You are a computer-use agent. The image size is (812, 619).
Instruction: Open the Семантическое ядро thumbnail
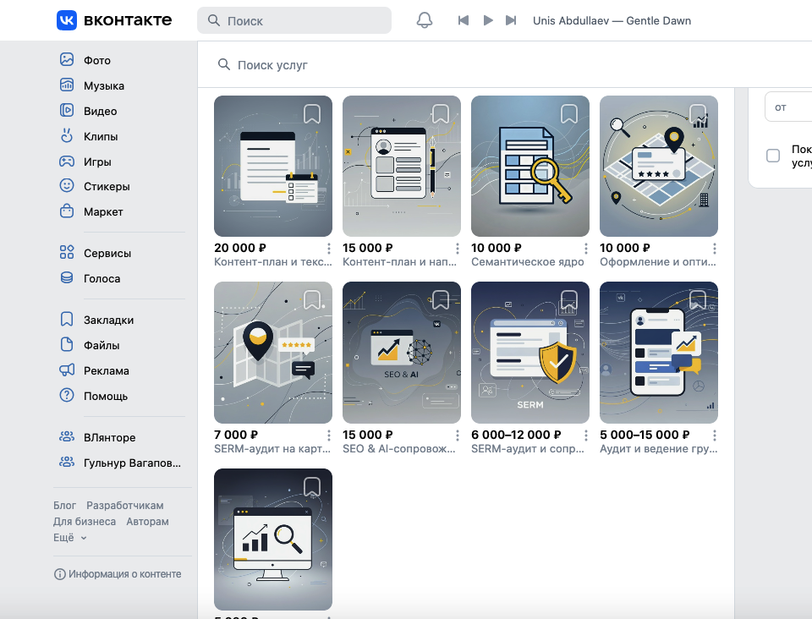[x=530, y=166]
